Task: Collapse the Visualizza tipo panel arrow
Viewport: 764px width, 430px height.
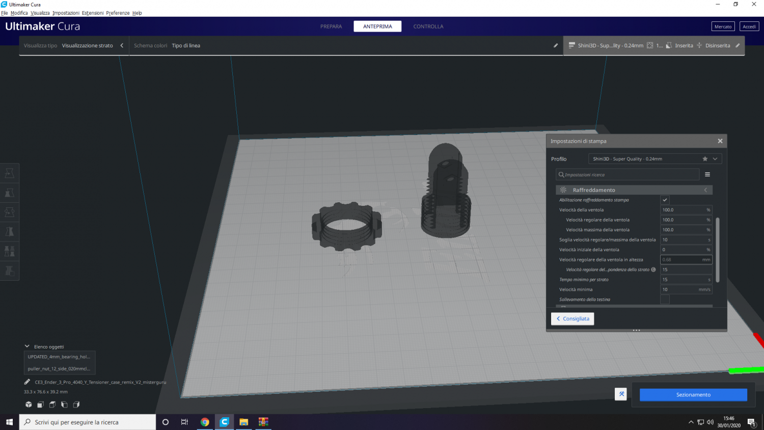Action: 122,45
